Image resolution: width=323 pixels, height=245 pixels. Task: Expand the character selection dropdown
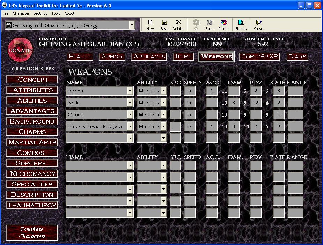click(131, 25)
